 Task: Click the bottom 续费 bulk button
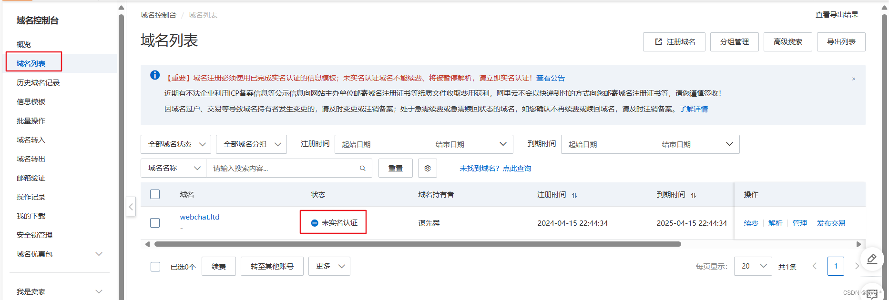coord(219,266)
